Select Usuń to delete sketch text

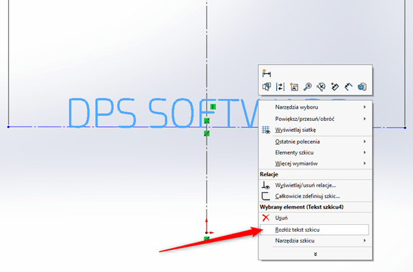[315, 218]
